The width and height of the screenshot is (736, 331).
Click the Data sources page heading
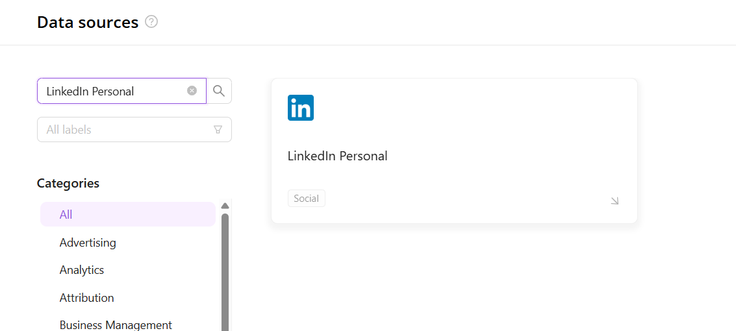(88, 23)
